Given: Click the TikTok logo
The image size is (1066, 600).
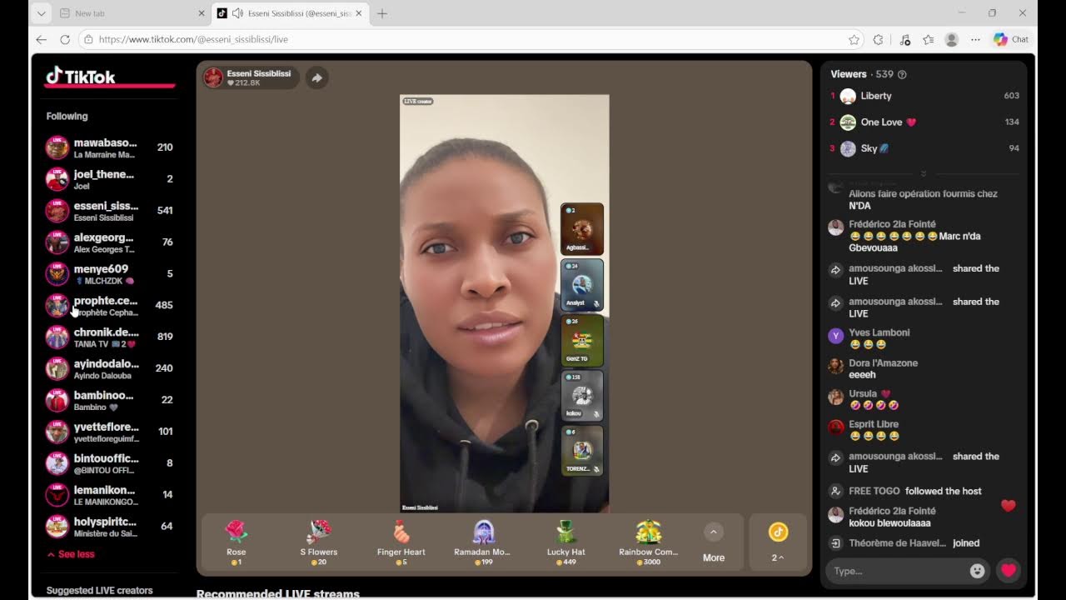Looking at the screenshot, I should [81, 77].
